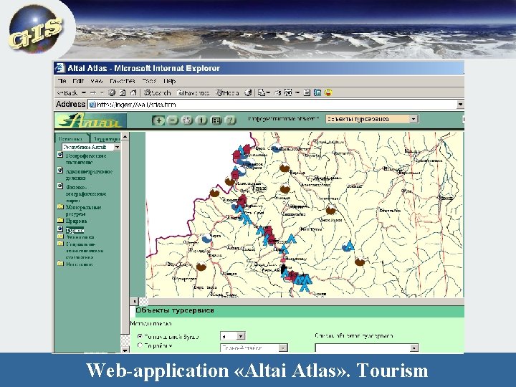Open the starting letter dropdown
Viewport: 516px width, 387px height.
[x=233, y=336]
